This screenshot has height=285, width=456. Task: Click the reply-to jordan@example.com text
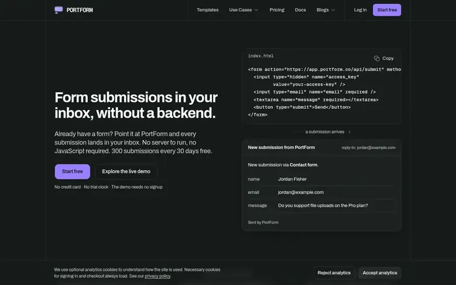tap(368, 147)
